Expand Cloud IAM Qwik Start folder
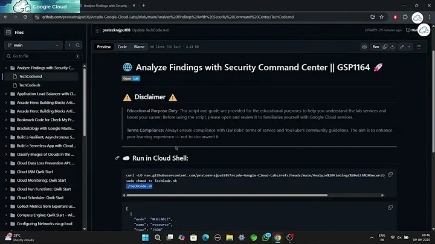 click(x=6, y=172)
